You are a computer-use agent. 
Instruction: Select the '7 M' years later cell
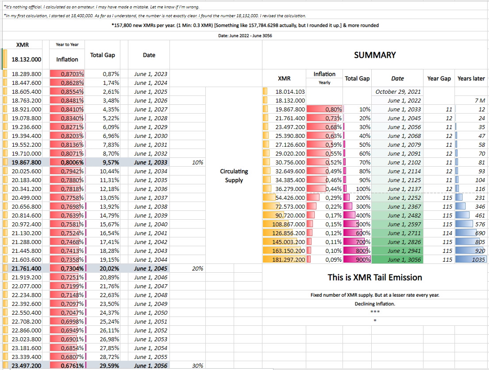pos(471,100)
